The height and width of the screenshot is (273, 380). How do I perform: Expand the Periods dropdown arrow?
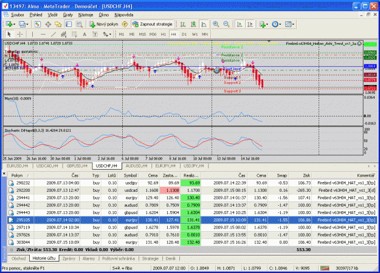click(280, 24)
